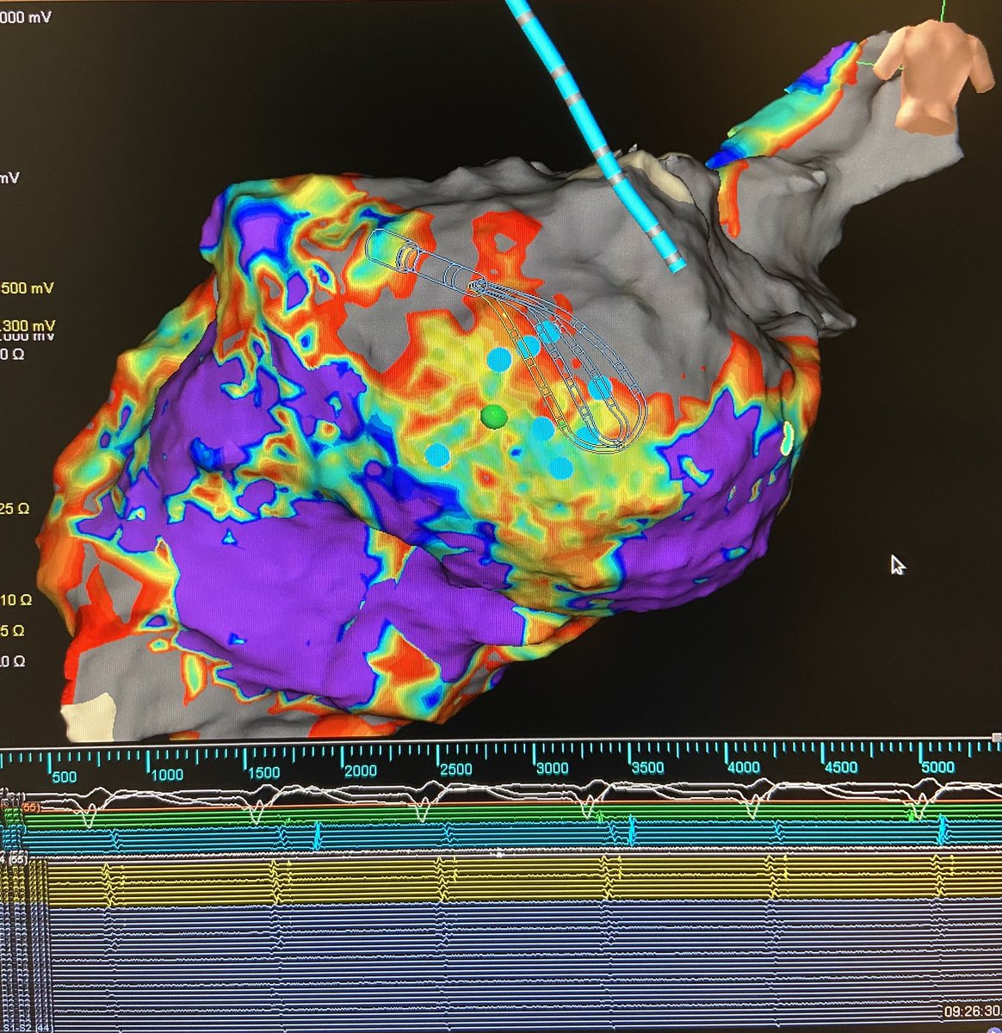
Task: Select the yellow '300 mV' scale value
Action: click(28, 325)
